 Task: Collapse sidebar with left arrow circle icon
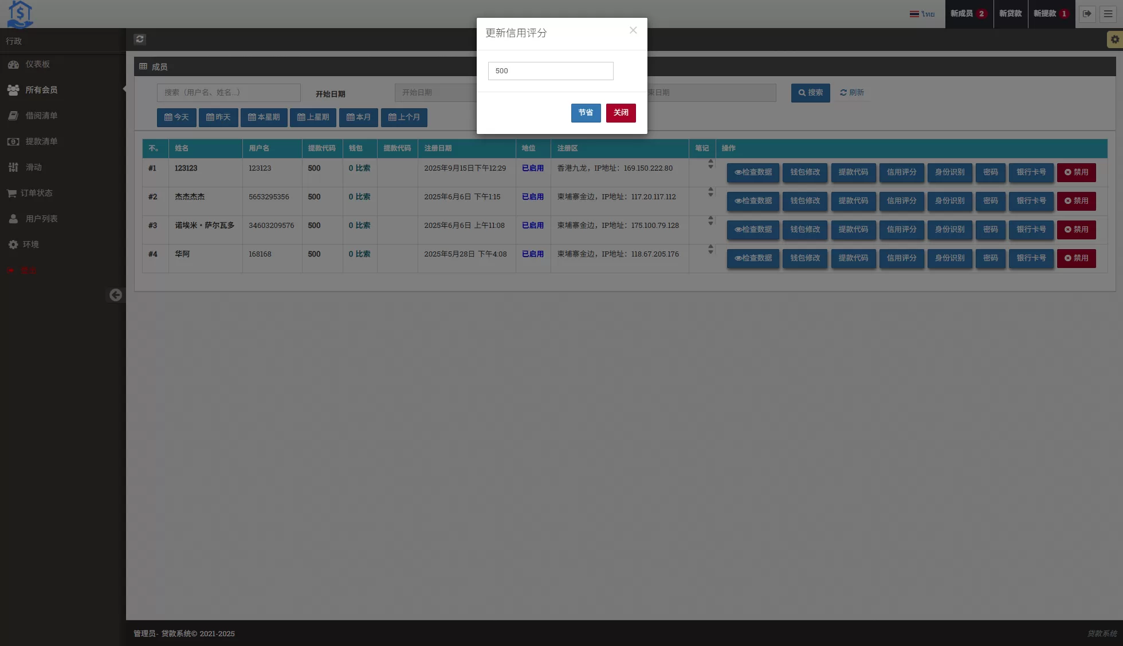tap(116, 295)
